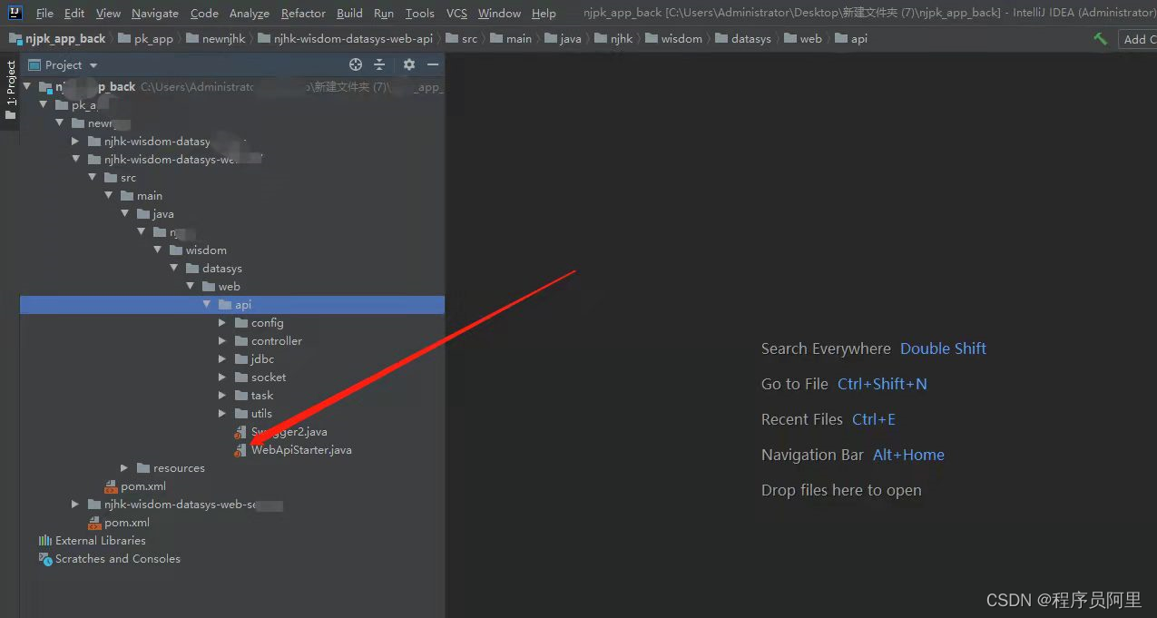Click the controller folder icon

[x=241, y=341]
